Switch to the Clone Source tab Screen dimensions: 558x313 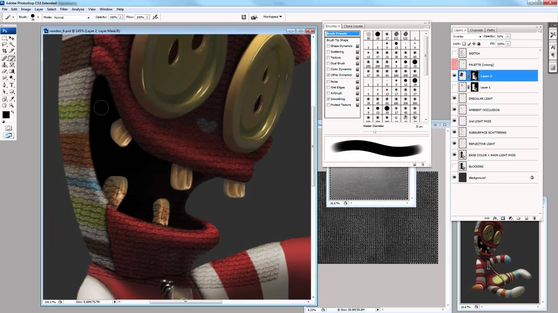pos(353,26)
